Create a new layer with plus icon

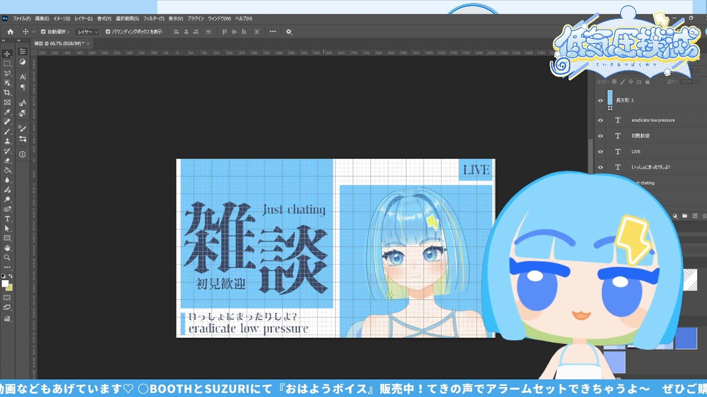(695, 216)
